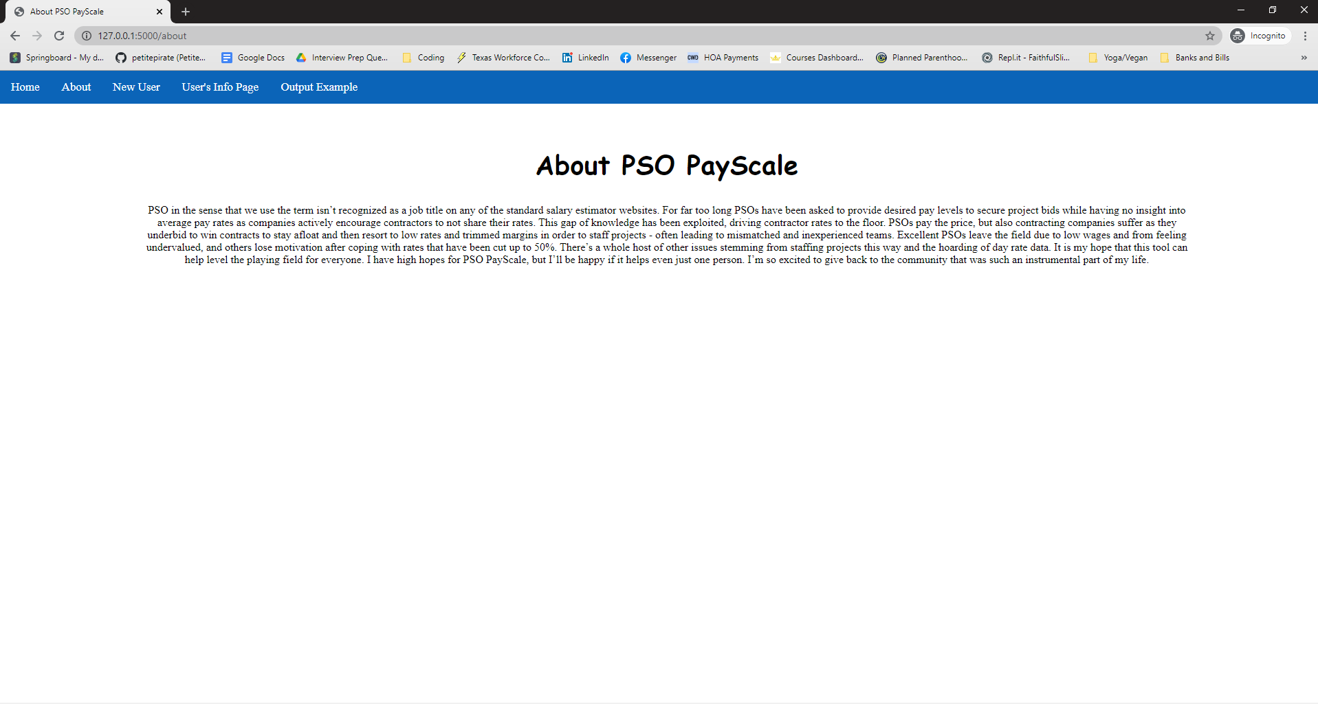
Task: Click the browser forward arrow
Action: 37,36
